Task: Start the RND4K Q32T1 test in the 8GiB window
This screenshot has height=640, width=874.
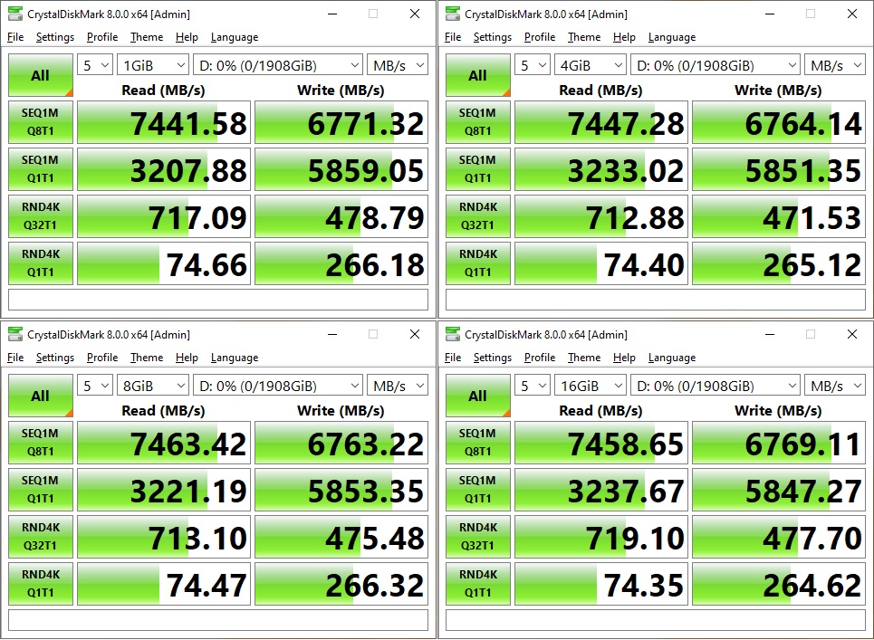Action: (x=40, y=537)
